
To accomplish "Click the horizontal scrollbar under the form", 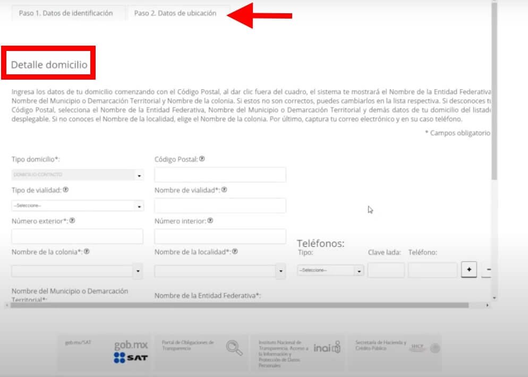I will 239,305.
